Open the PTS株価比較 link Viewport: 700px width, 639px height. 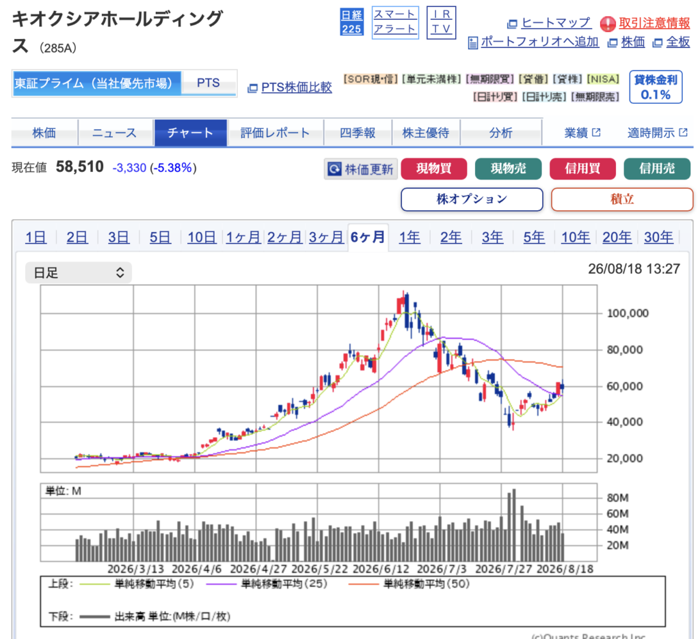click(x=297, y=87)
